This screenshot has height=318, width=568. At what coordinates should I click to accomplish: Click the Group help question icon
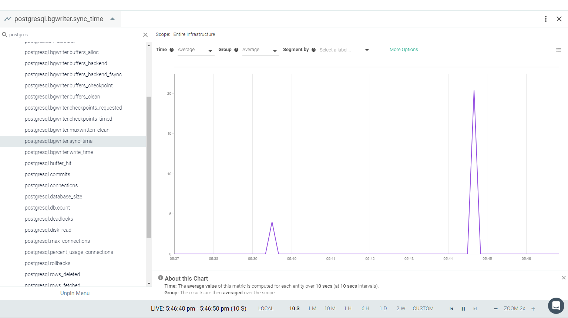point(236,50)
